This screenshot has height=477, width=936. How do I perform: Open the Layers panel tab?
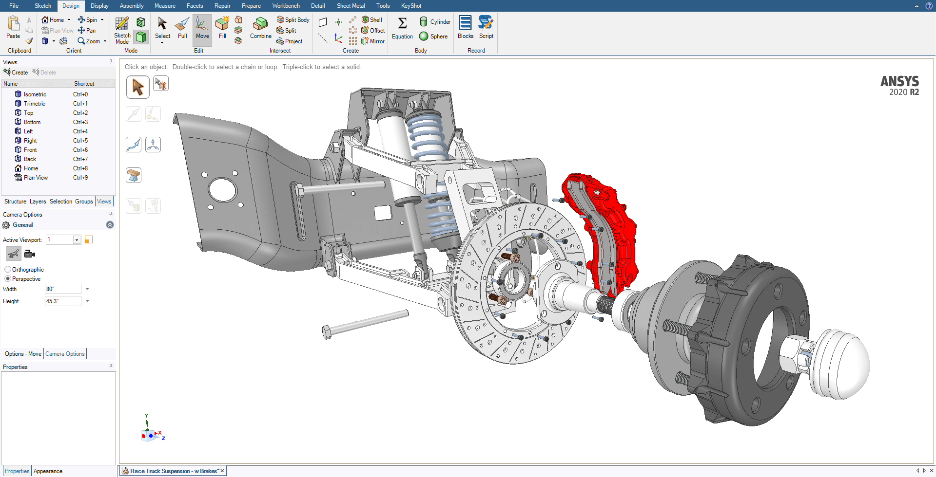tap(38, 201)
